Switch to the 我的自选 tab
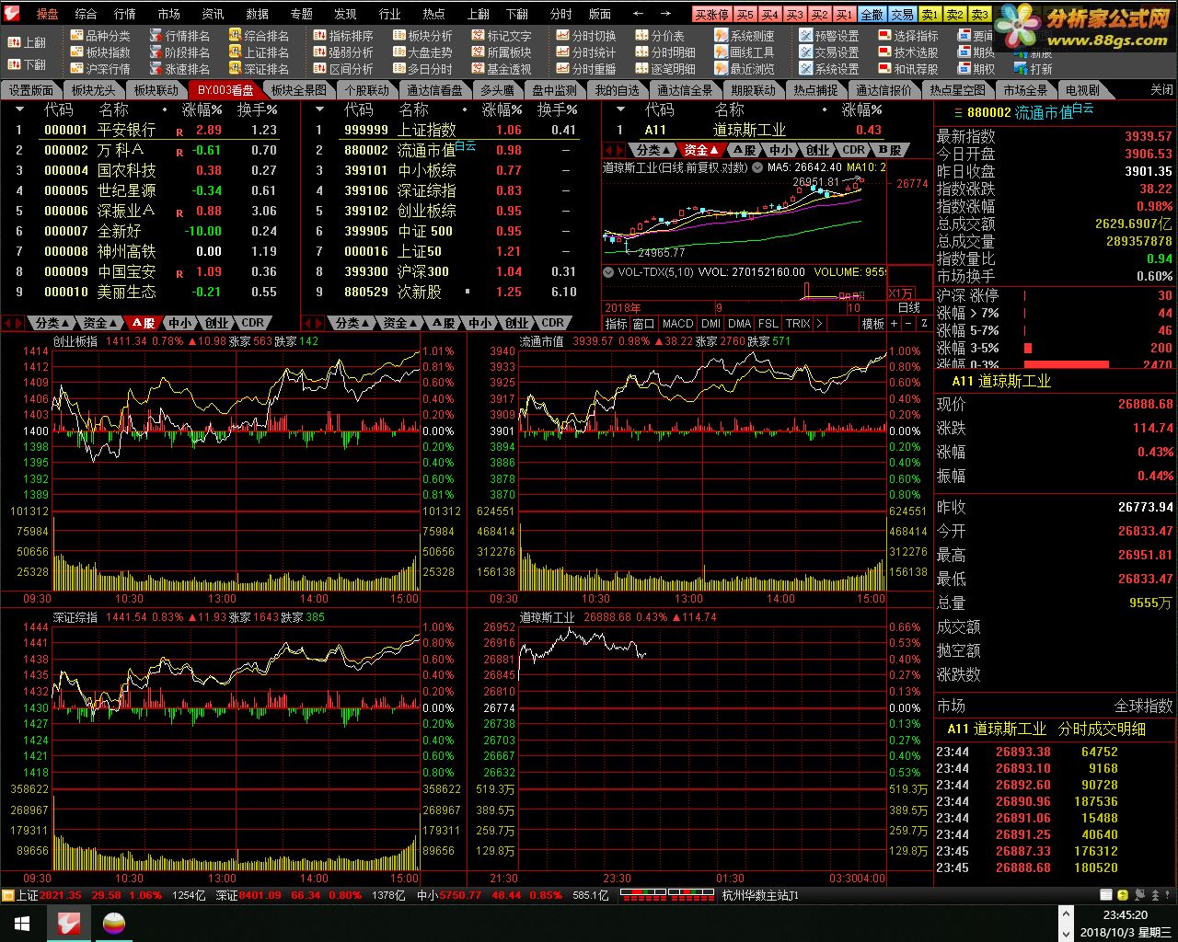 [617, 90]
